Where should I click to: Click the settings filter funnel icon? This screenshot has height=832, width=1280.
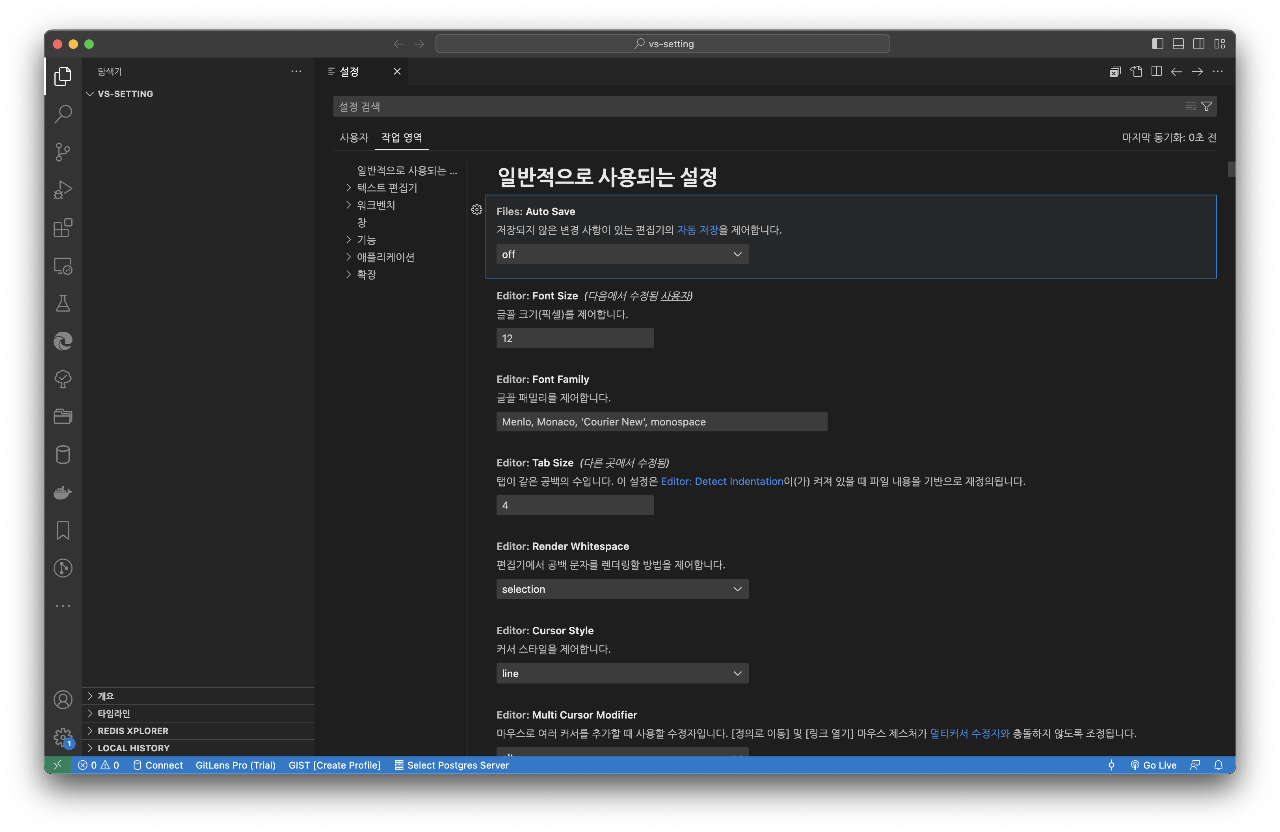click(x=1206, y=106)
